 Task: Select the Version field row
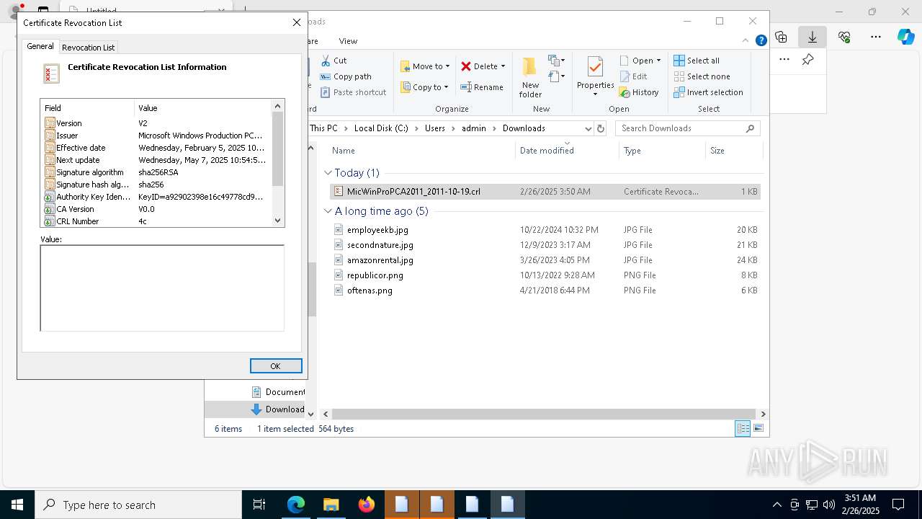pyautogui.click(x=156, y=123)
